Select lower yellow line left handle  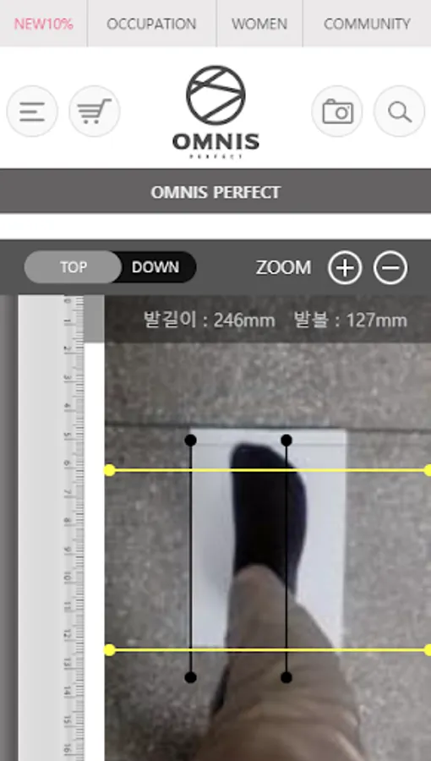(110, 650)
